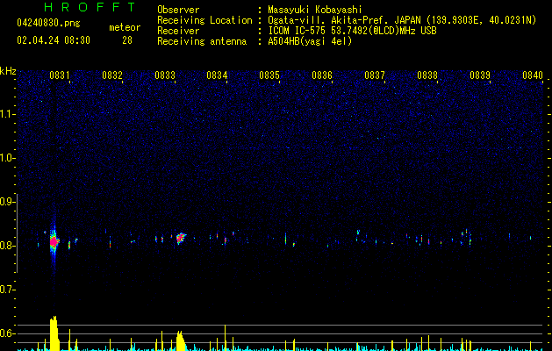The image size is (552, 351).
Task: Click the meteor count value 28
Action: [x=127, y=40]
